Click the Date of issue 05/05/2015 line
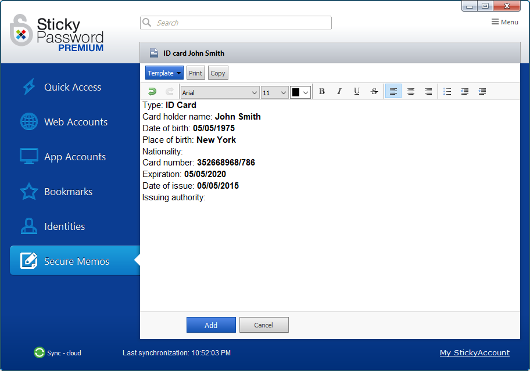The width and height of the screenshot is (530, 371). [x=191, y=186]
